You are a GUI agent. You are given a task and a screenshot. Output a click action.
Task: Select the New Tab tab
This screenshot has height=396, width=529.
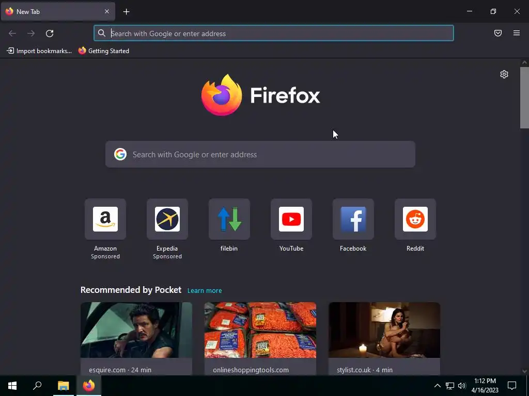(x=58, y=11)
